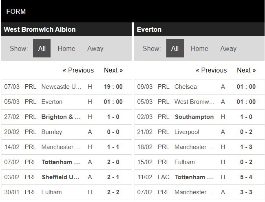Select the All filter for Everton
Screen dimensions: 265x202
point(175,48)
